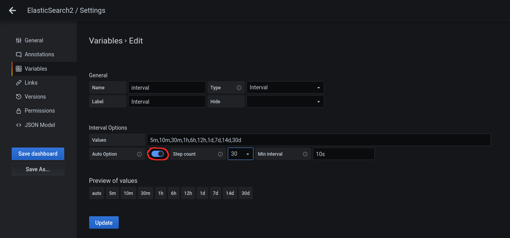This screenshot has width=510, height=238.
Task: Expand the Hide dropdown
Action: [285, 102]
